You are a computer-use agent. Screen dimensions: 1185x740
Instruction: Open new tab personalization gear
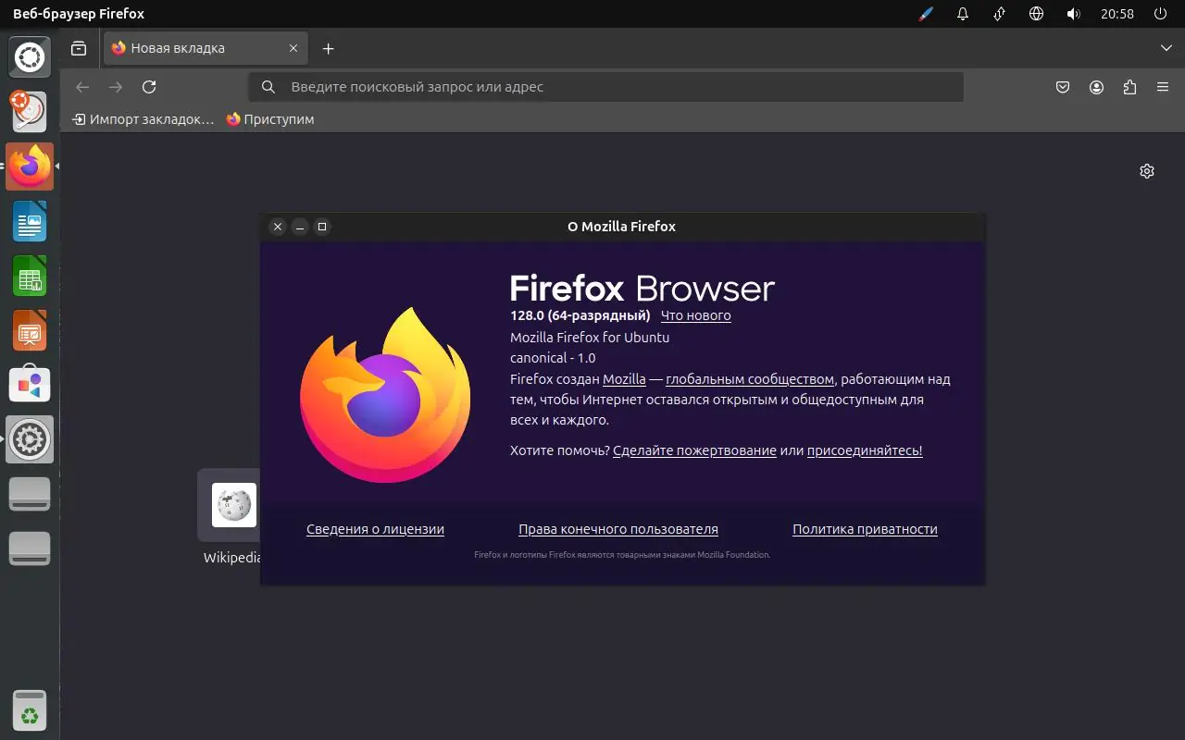click(1147, 171)
